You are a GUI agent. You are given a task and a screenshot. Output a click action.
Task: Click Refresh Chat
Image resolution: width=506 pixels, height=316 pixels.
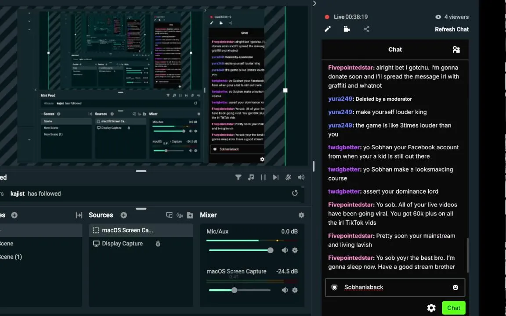pos(452,29)
